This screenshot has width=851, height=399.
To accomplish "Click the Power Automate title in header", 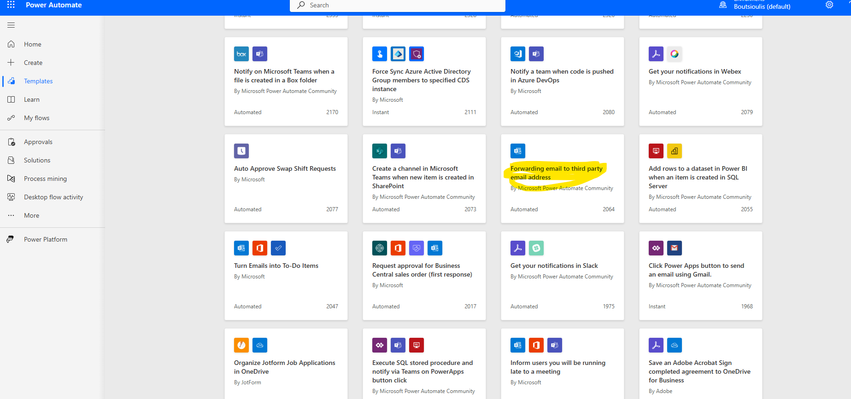I will click(54, 5).
